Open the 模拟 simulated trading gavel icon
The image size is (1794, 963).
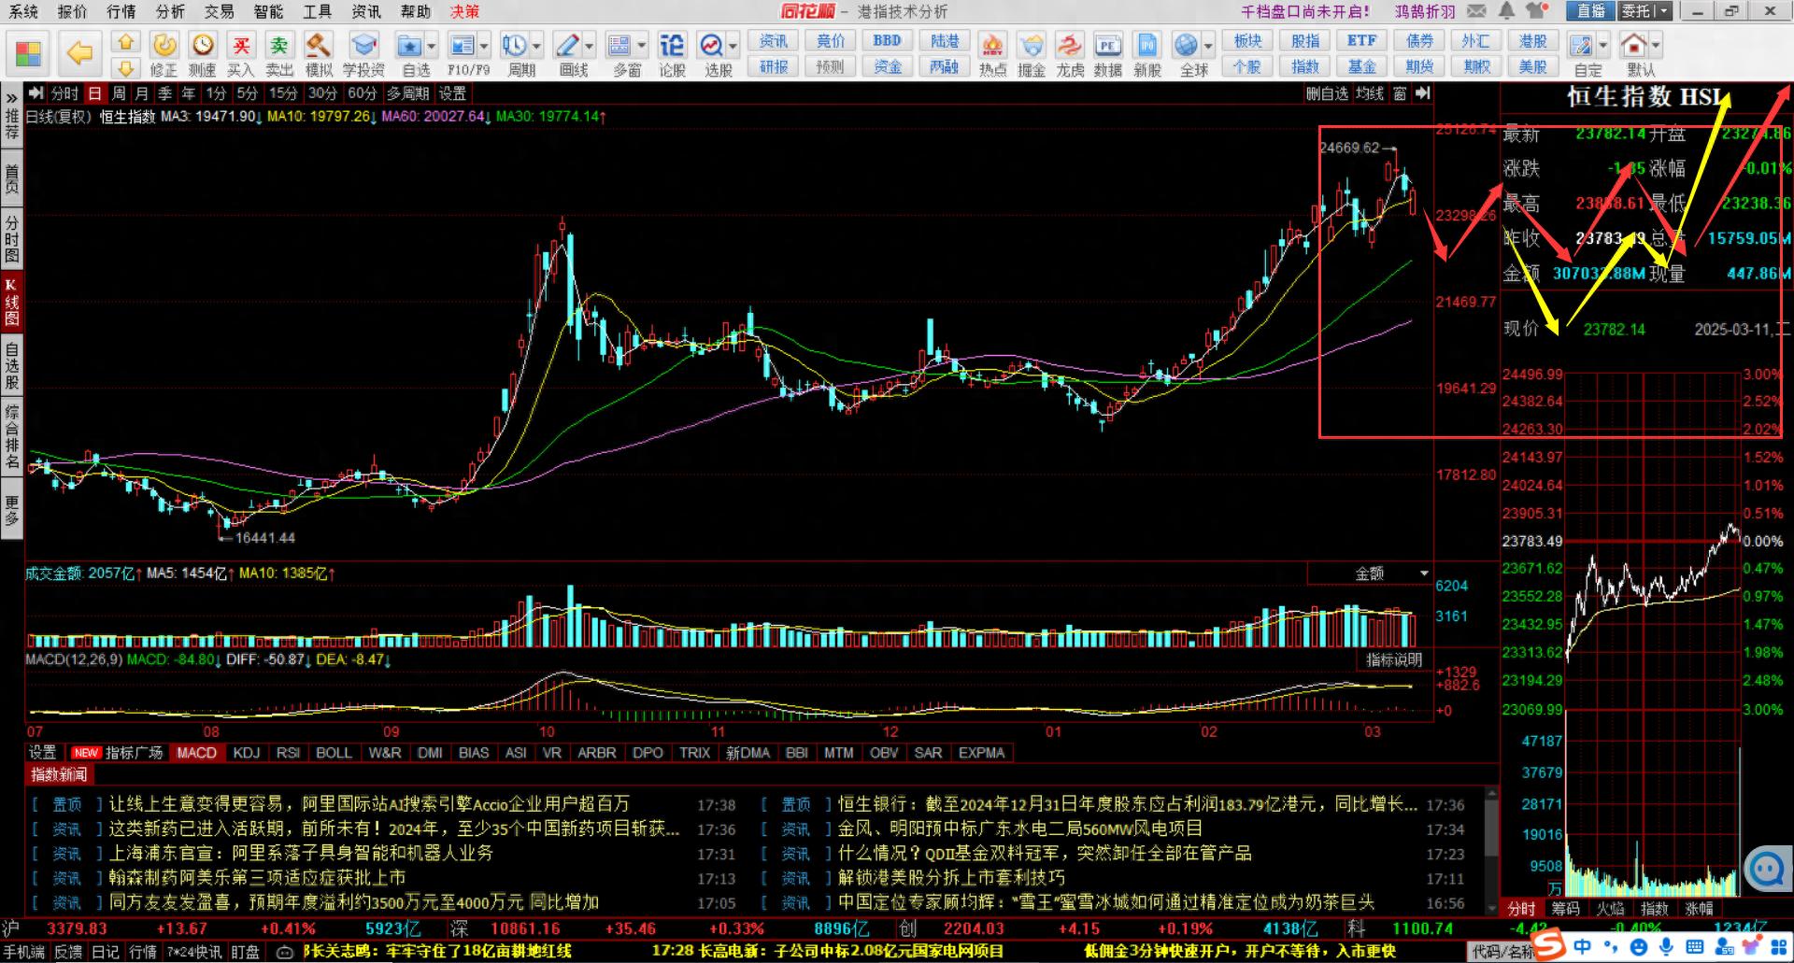(x=318, y=53)
